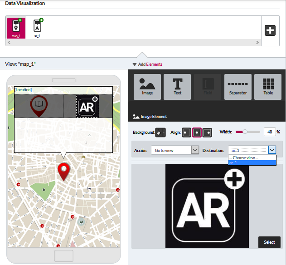Click right arrow of views scrollbar
Screen dimensions: 286x265
(257, 42)
